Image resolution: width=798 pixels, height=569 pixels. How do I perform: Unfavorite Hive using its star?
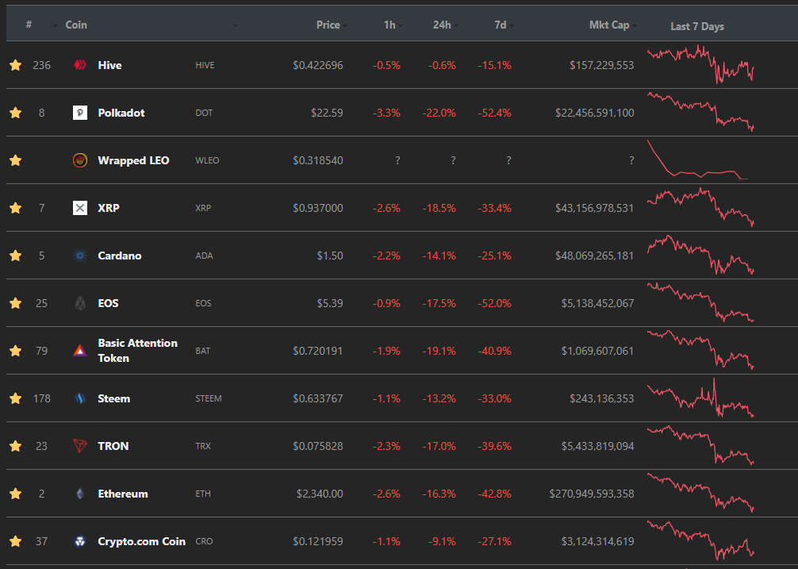(16, 64)
